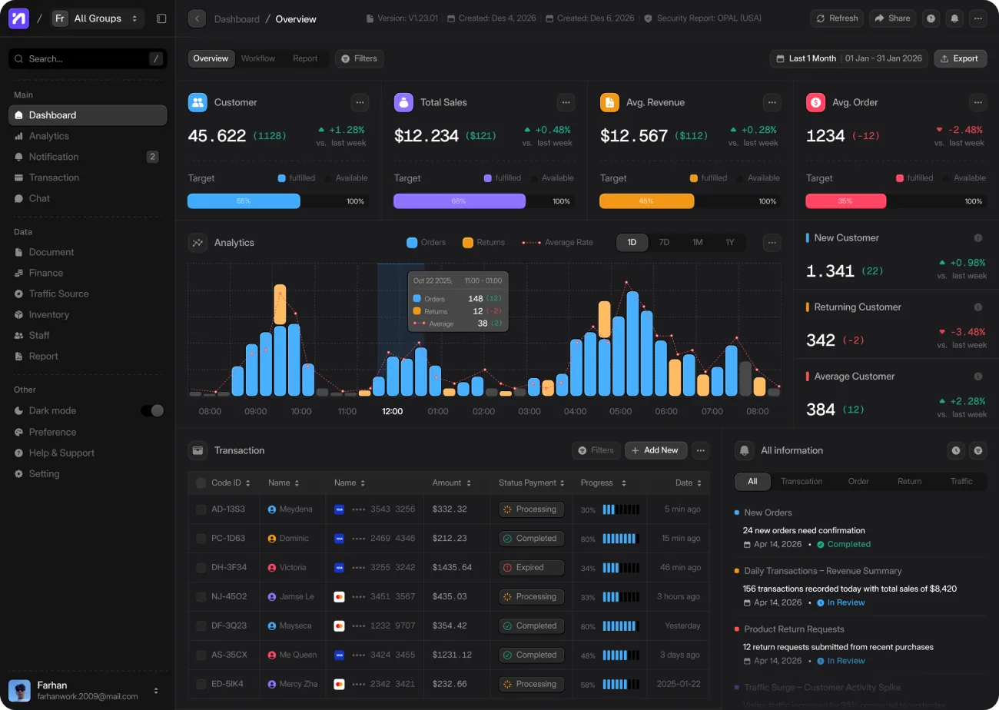The height and width of the screenshot is (710, 999).
Task: Open the notifications bell in header
Action: 954,18
